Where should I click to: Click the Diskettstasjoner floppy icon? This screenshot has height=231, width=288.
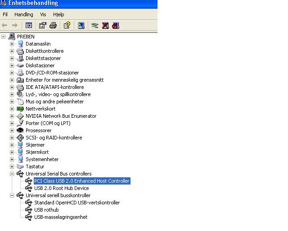tap(20, 58)
